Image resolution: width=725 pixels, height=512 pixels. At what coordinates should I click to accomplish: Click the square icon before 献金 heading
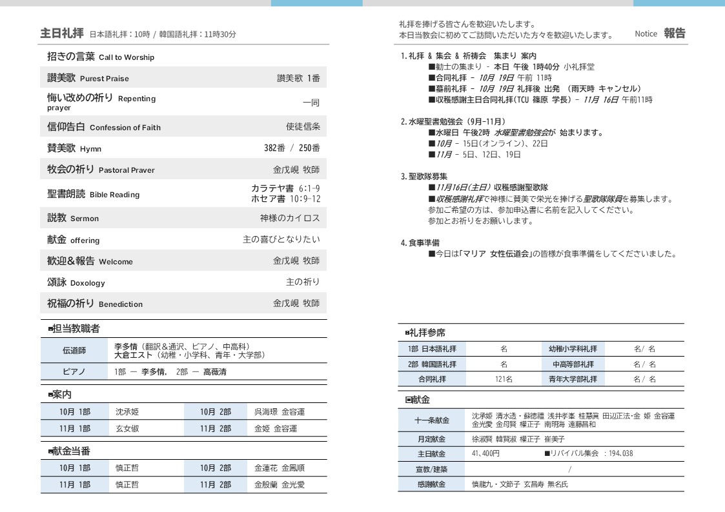(408, 400)
